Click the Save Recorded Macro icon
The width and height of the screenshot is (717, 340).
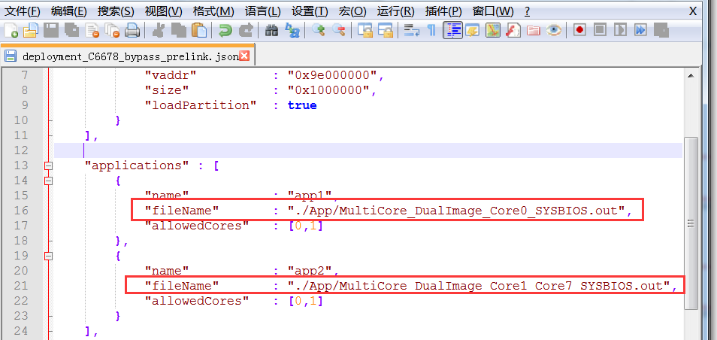(661, 31)
